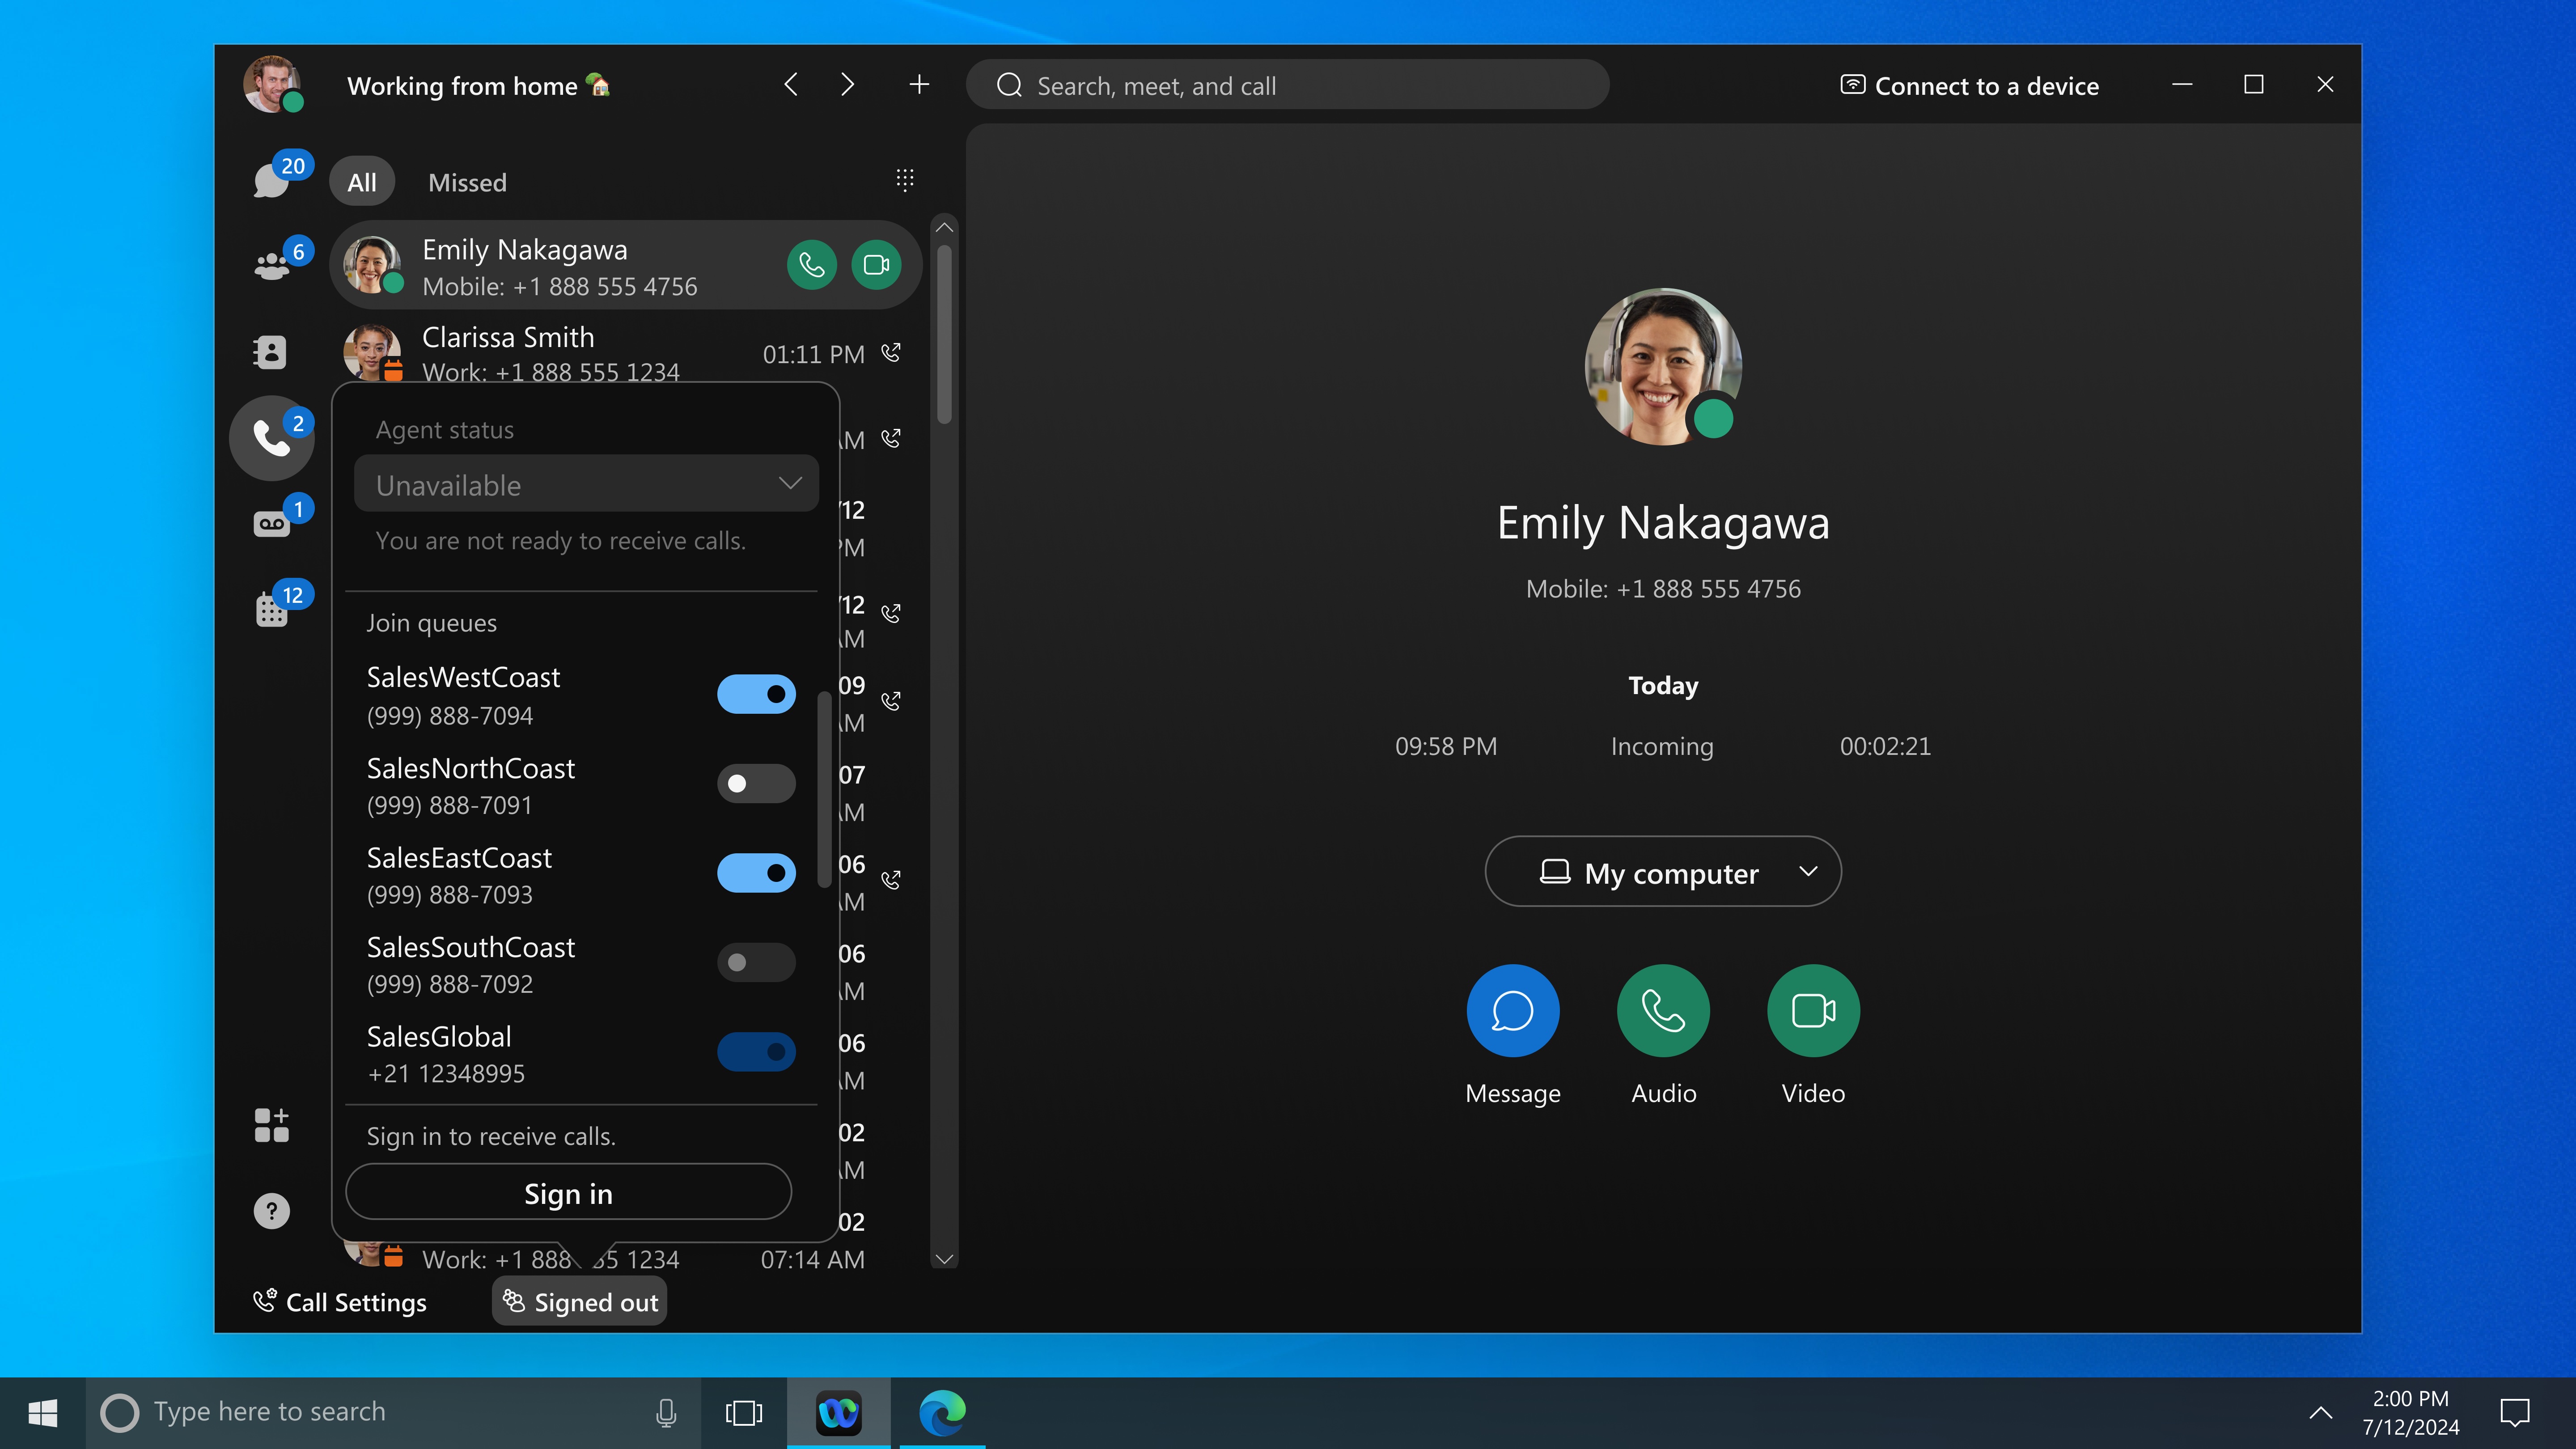Select the All calls tab filter
Image resolution: width=2576 pixels, height=1449 pixels.
pos(361,179)
